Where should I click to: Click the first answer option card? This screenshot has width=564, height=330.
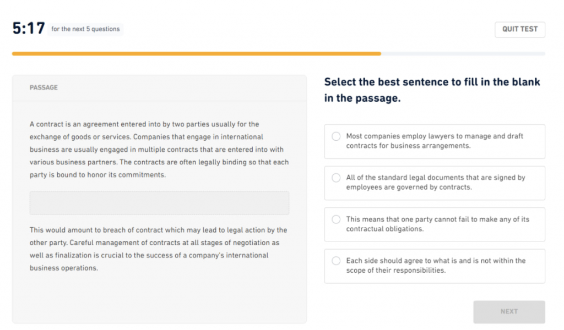435,141
